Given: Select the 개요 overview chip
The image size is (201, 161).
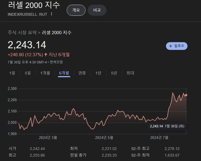Looking at the screenshot, I should click(x=76, y=10).
